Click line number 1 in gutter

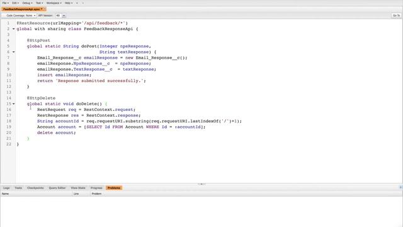point(8,23)
